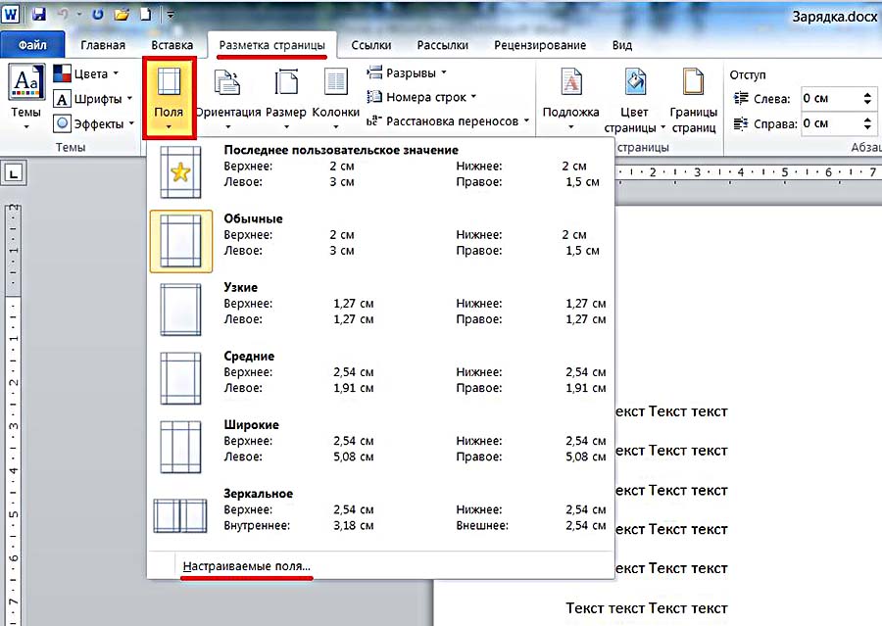Click the Save icon in quick access toolbar
Image resolution: width=882 pixels, height=626 pixels.
click(x=39, y=15)
